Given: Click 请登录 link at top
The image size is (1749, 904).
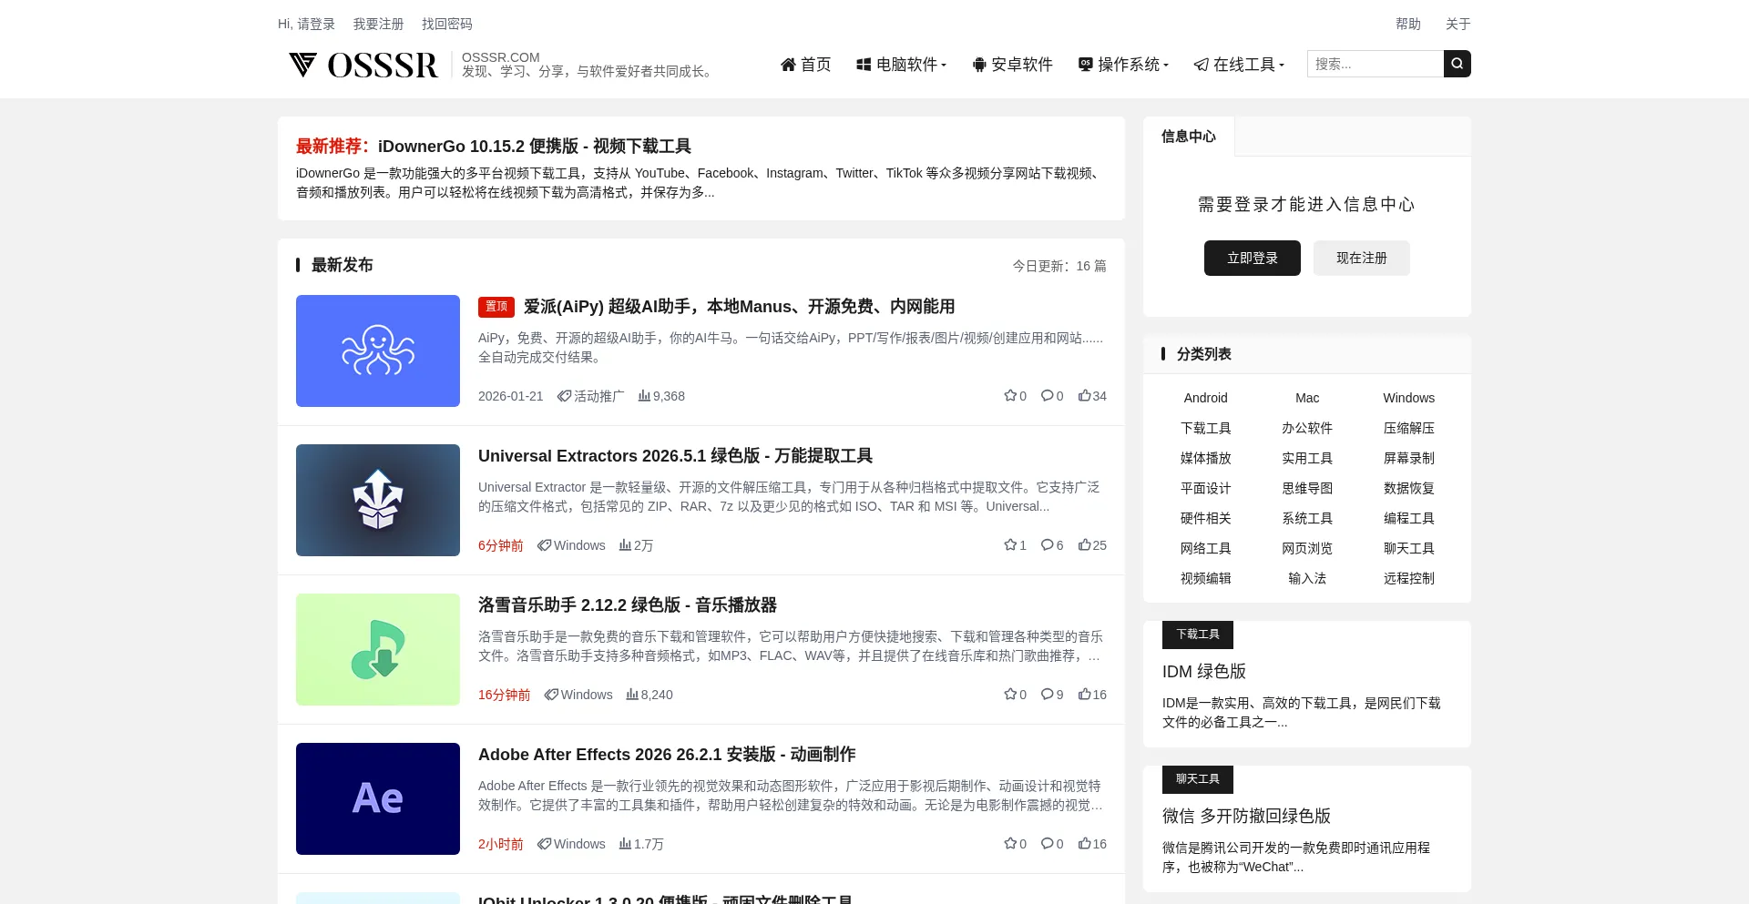Looking at the screenshot, I should [x=316, y=24].
